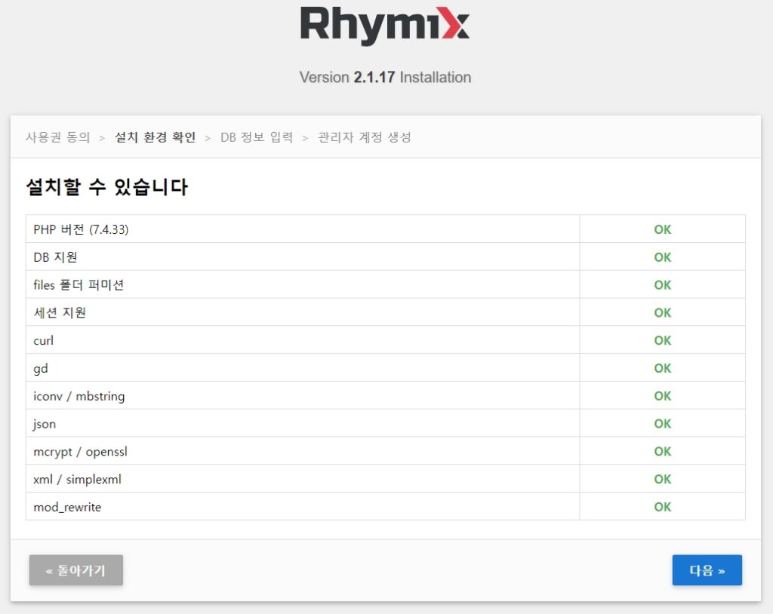Viewport: 773px width, 614px height.
Task: Click the 다음 (Next) button
Action: (707, 570)
